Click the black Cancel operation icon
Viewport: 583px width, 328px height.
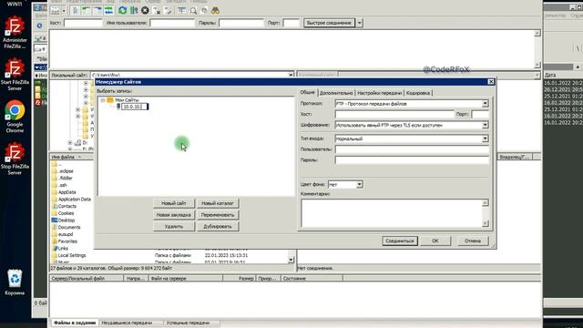tap(145, 11)
